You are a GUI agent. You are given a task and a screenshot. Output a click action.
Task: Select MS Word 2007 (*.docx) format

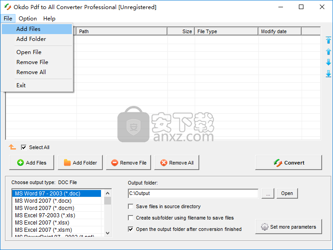(56, 201)
